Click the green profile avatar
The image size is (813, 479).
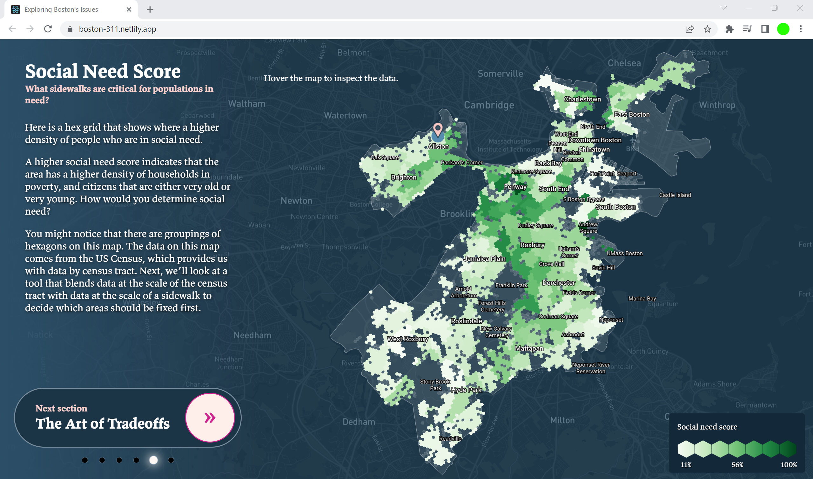coord(783,29)
